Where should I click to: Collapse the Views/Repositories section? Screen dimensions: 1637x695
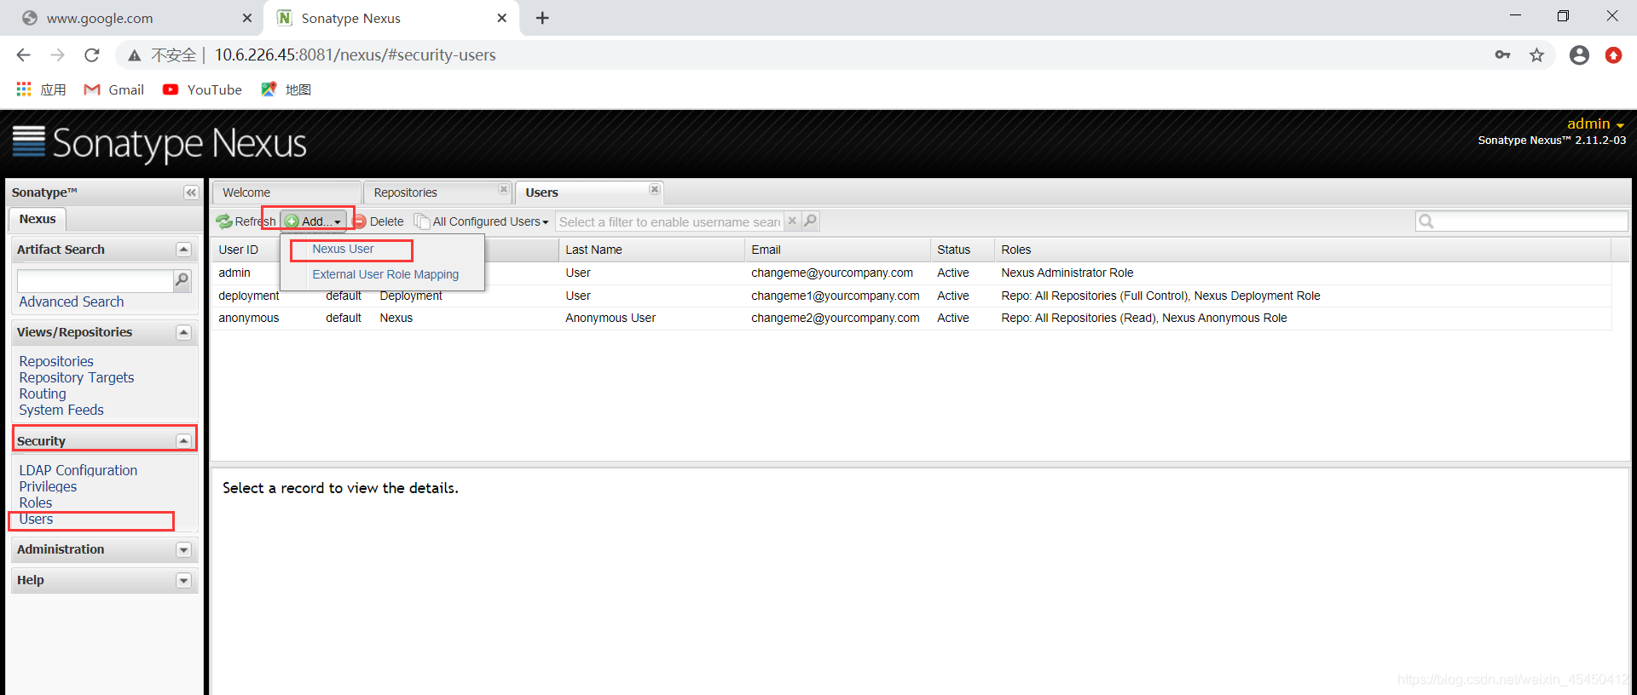(x=183, y=332)
